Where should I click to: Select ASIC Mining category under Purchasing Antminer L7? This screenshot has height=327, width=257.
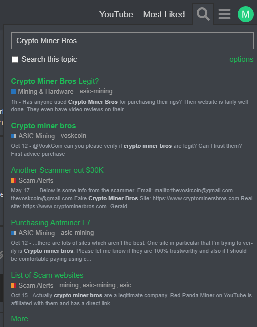tap(33, 233)
